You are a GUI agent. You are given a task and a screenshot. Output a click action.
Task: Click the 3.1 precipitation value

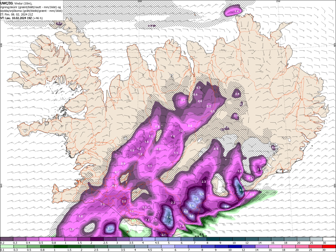click(x=164, y=235)
